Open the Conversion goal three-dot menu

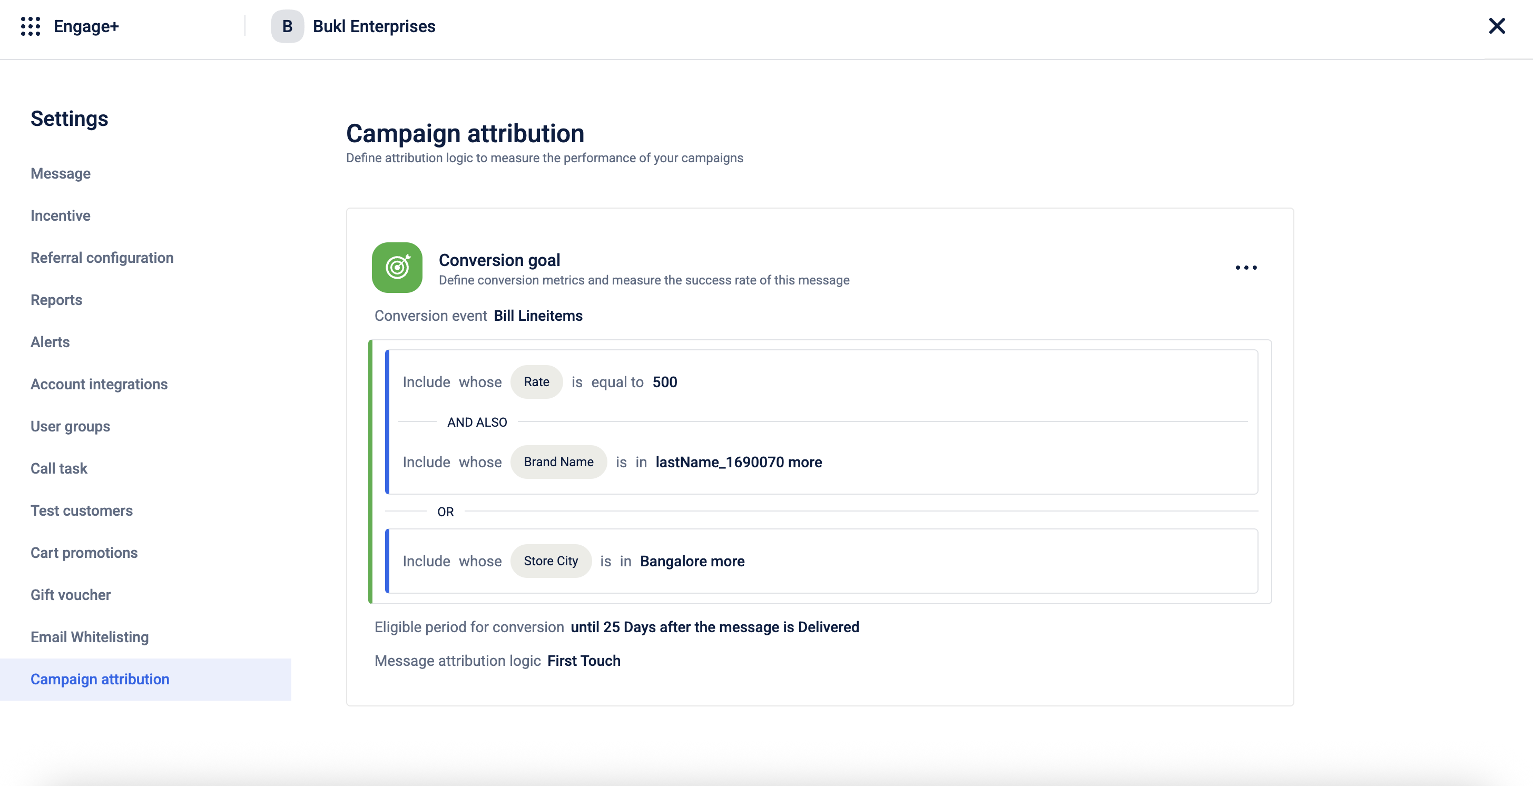coord(1245,268)
